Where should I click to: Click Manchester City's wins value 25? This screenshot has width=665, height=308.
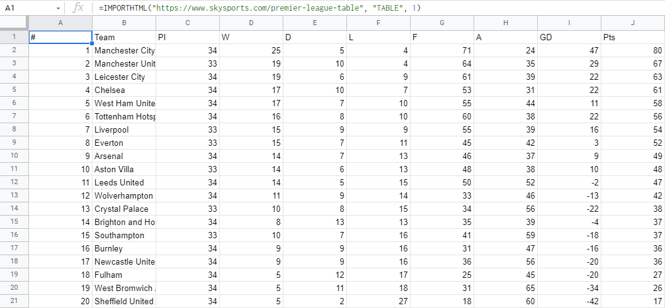point(251,50)
